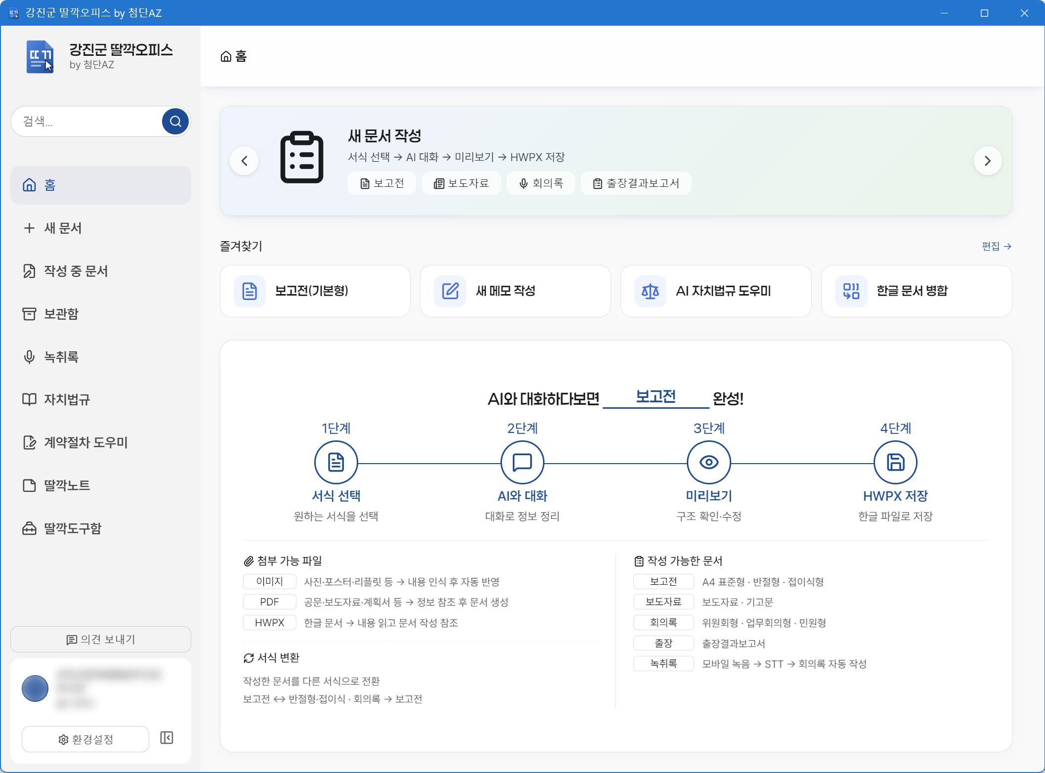
Task: Click the 의견 보내기 button
Action: click(101, 640)
